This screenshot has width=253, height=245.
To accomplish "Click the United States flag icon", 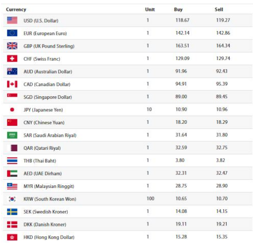I will [12, 20].
